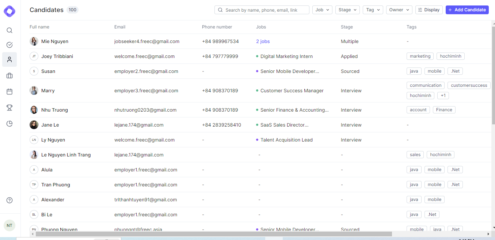Expand the Job filter dropdown
The width and height of the screenshot is (495, 240).
(x=322, y=10)
